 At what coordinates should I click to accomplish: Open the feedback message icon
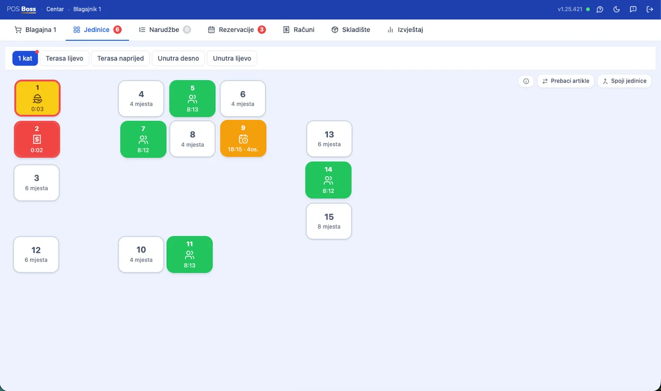(633, 9)
